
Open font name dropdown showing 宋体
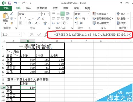(x=40, y=14)
